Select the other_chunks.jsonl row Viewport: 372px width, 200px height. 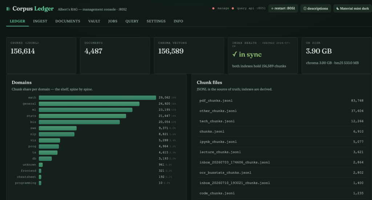point(282,111)
